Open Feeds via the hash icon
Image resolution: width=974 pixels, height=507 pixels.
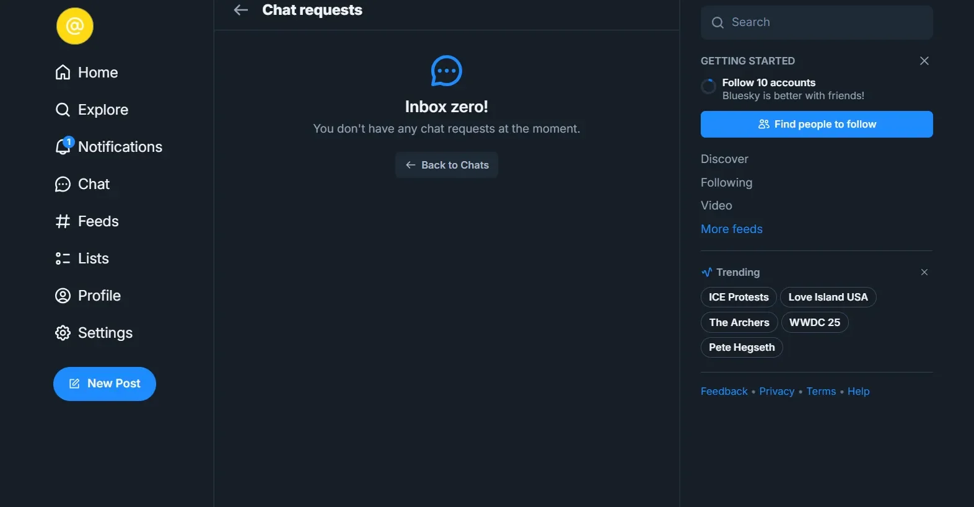click(x=63, y=221)
